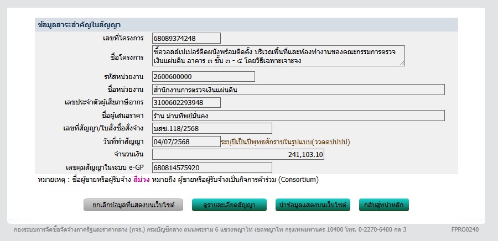Click the จำนวนเงิน field showing 241,103.10
The width and height of the screenshot is (498, 241).
[238, 155]
